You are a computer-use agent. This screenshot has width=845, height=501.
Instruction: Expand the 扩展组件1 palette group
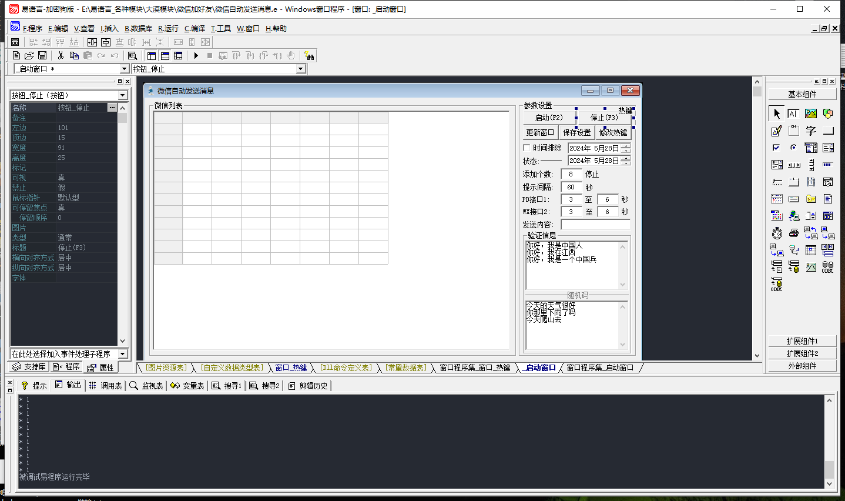click(x=802, y=341)
